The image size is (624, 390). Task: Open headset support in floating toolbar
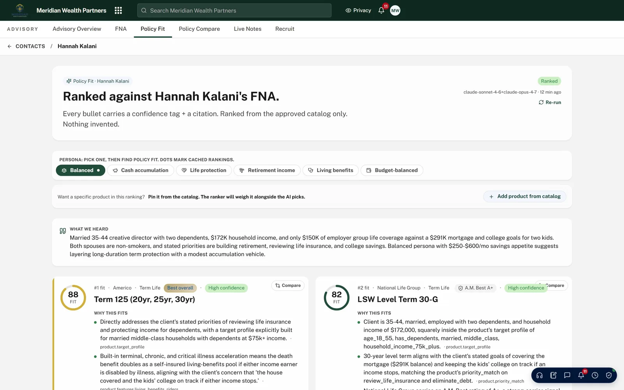tap(539, 376)
